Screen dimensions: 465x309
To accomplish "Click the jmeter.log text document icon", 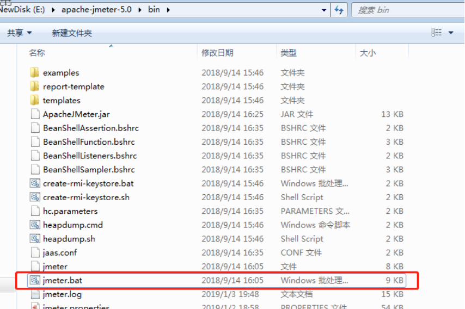I will (35, 294).
